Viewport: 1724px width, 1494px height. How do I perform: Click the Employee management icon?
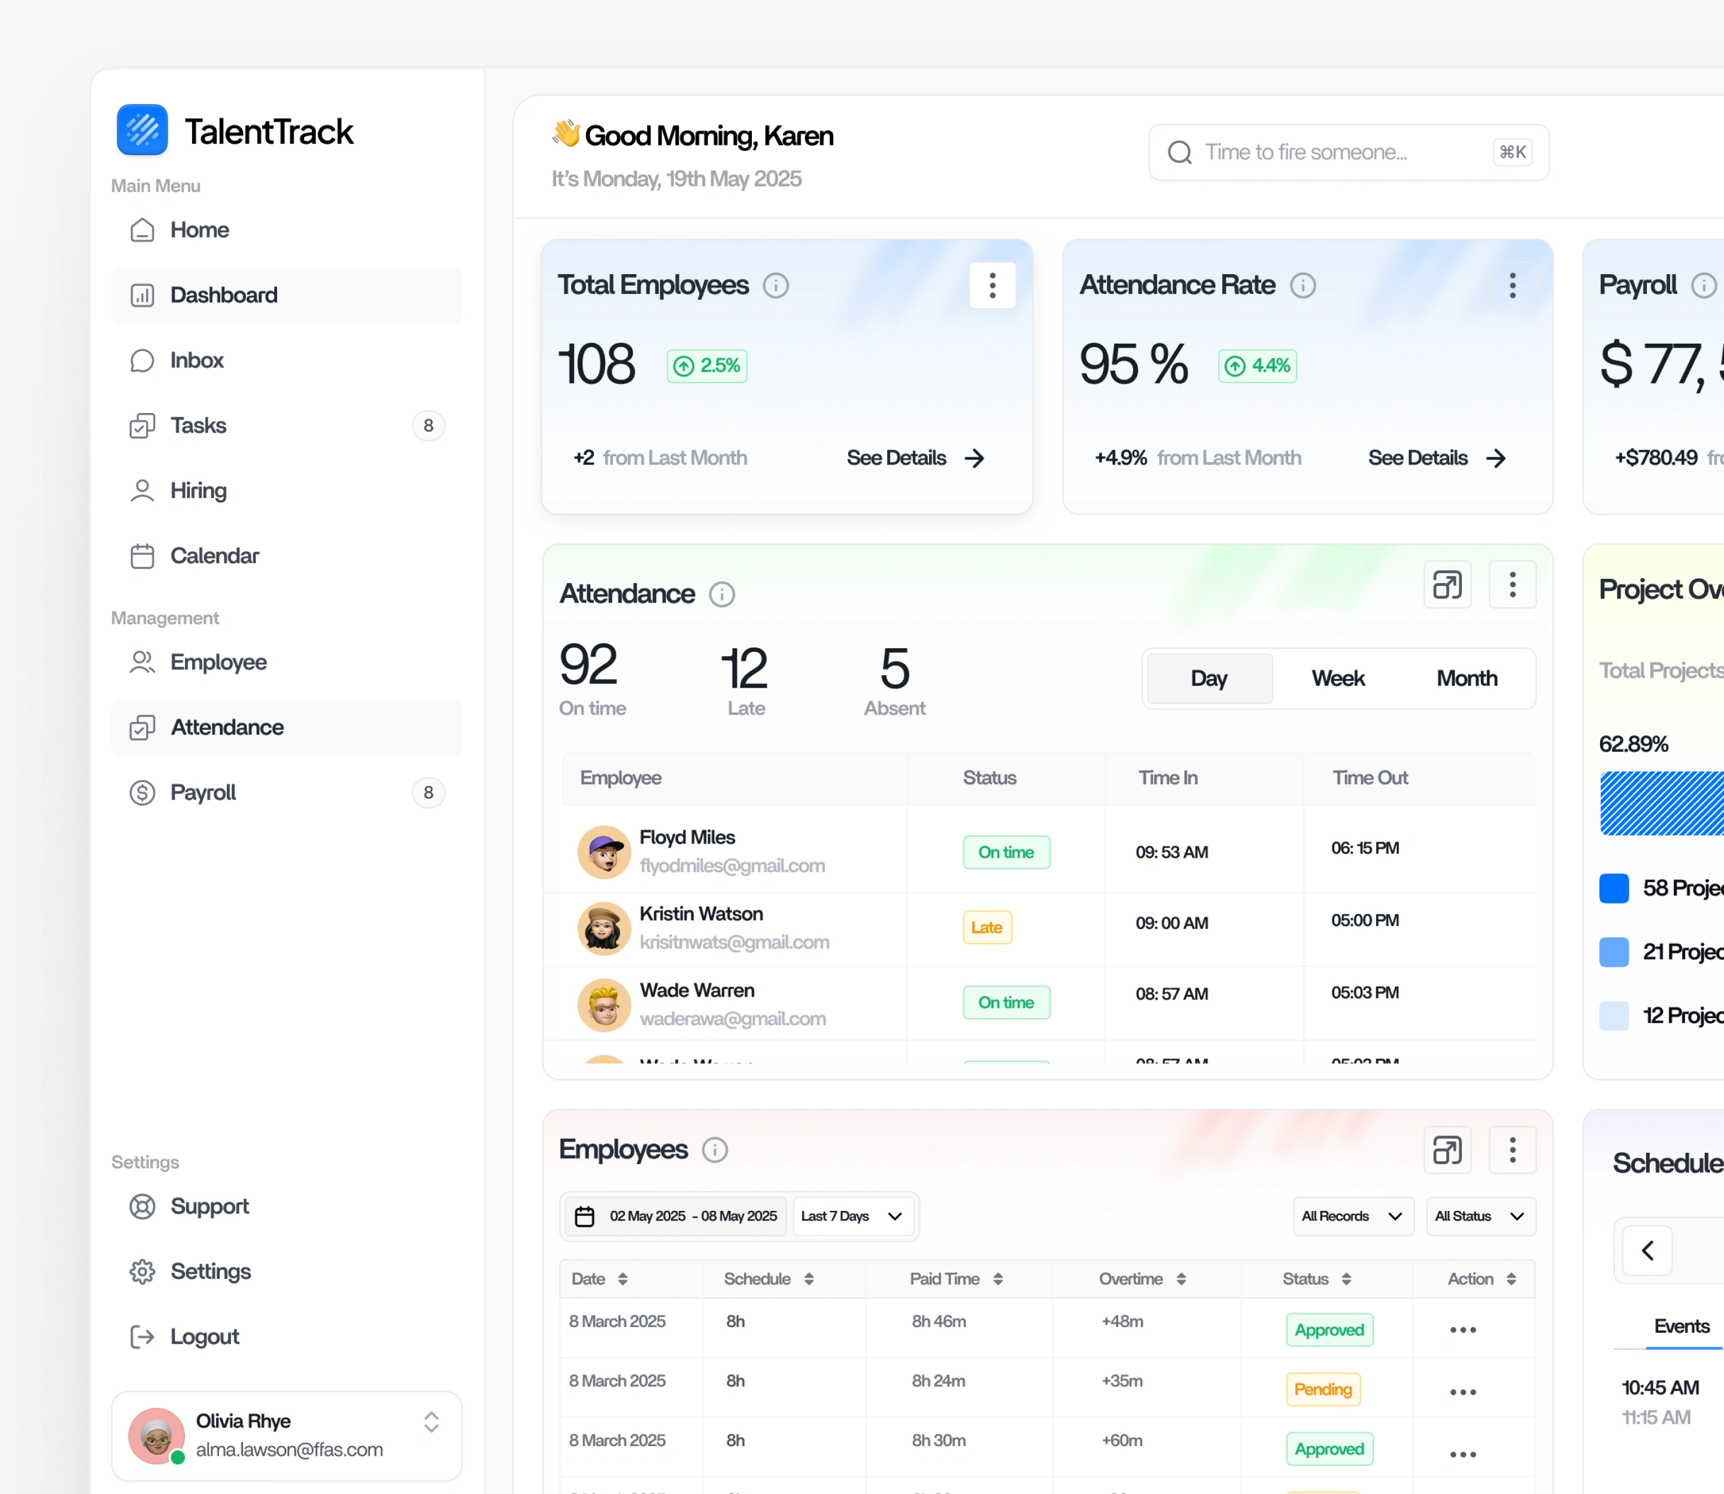pyautogui.click(x=142, y=662)
